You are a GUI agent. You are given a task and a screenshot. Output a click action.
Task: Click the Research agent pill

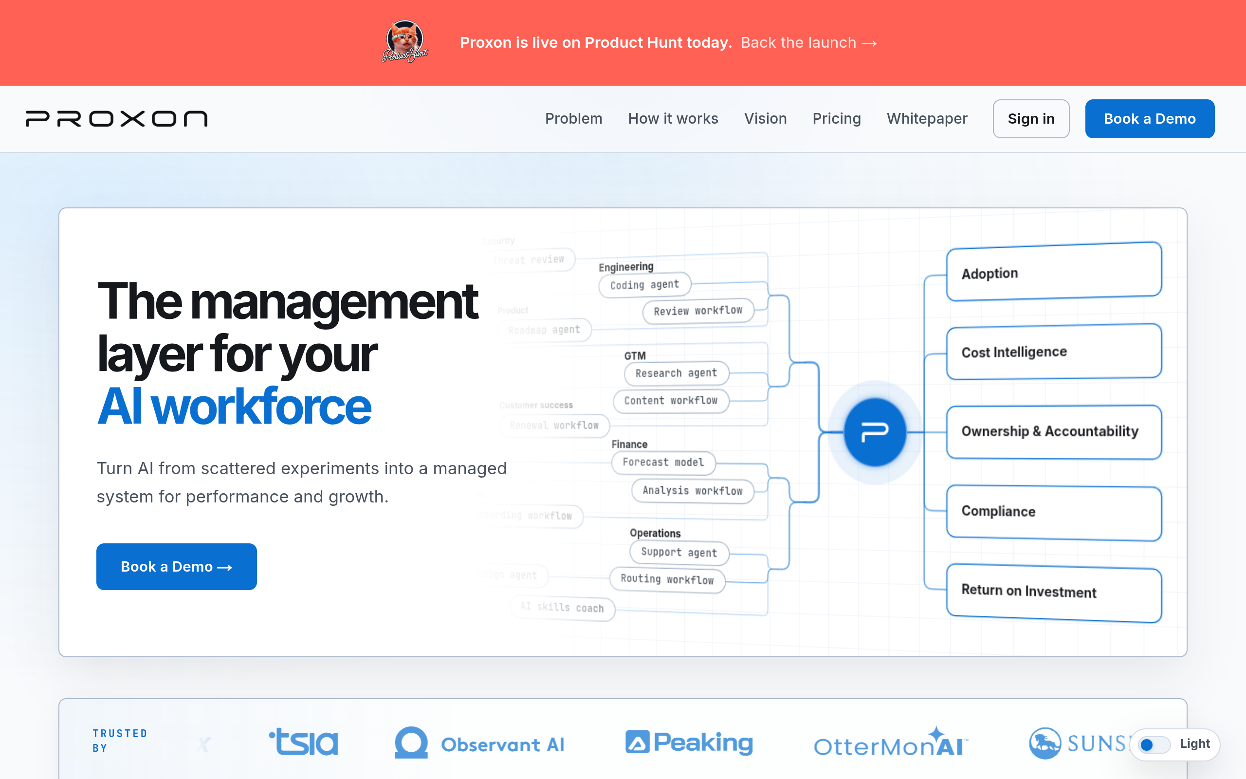pos(676,373)
